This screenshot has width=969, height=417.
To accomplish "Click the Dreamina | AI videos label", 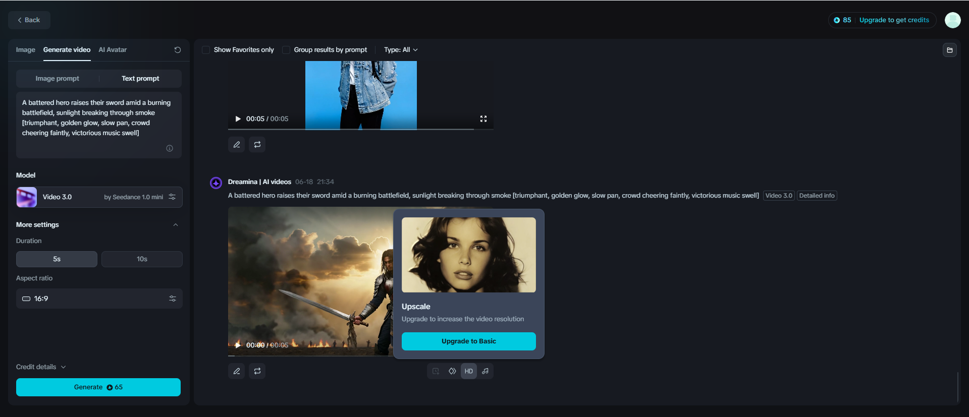I will (x=259, y=182).
